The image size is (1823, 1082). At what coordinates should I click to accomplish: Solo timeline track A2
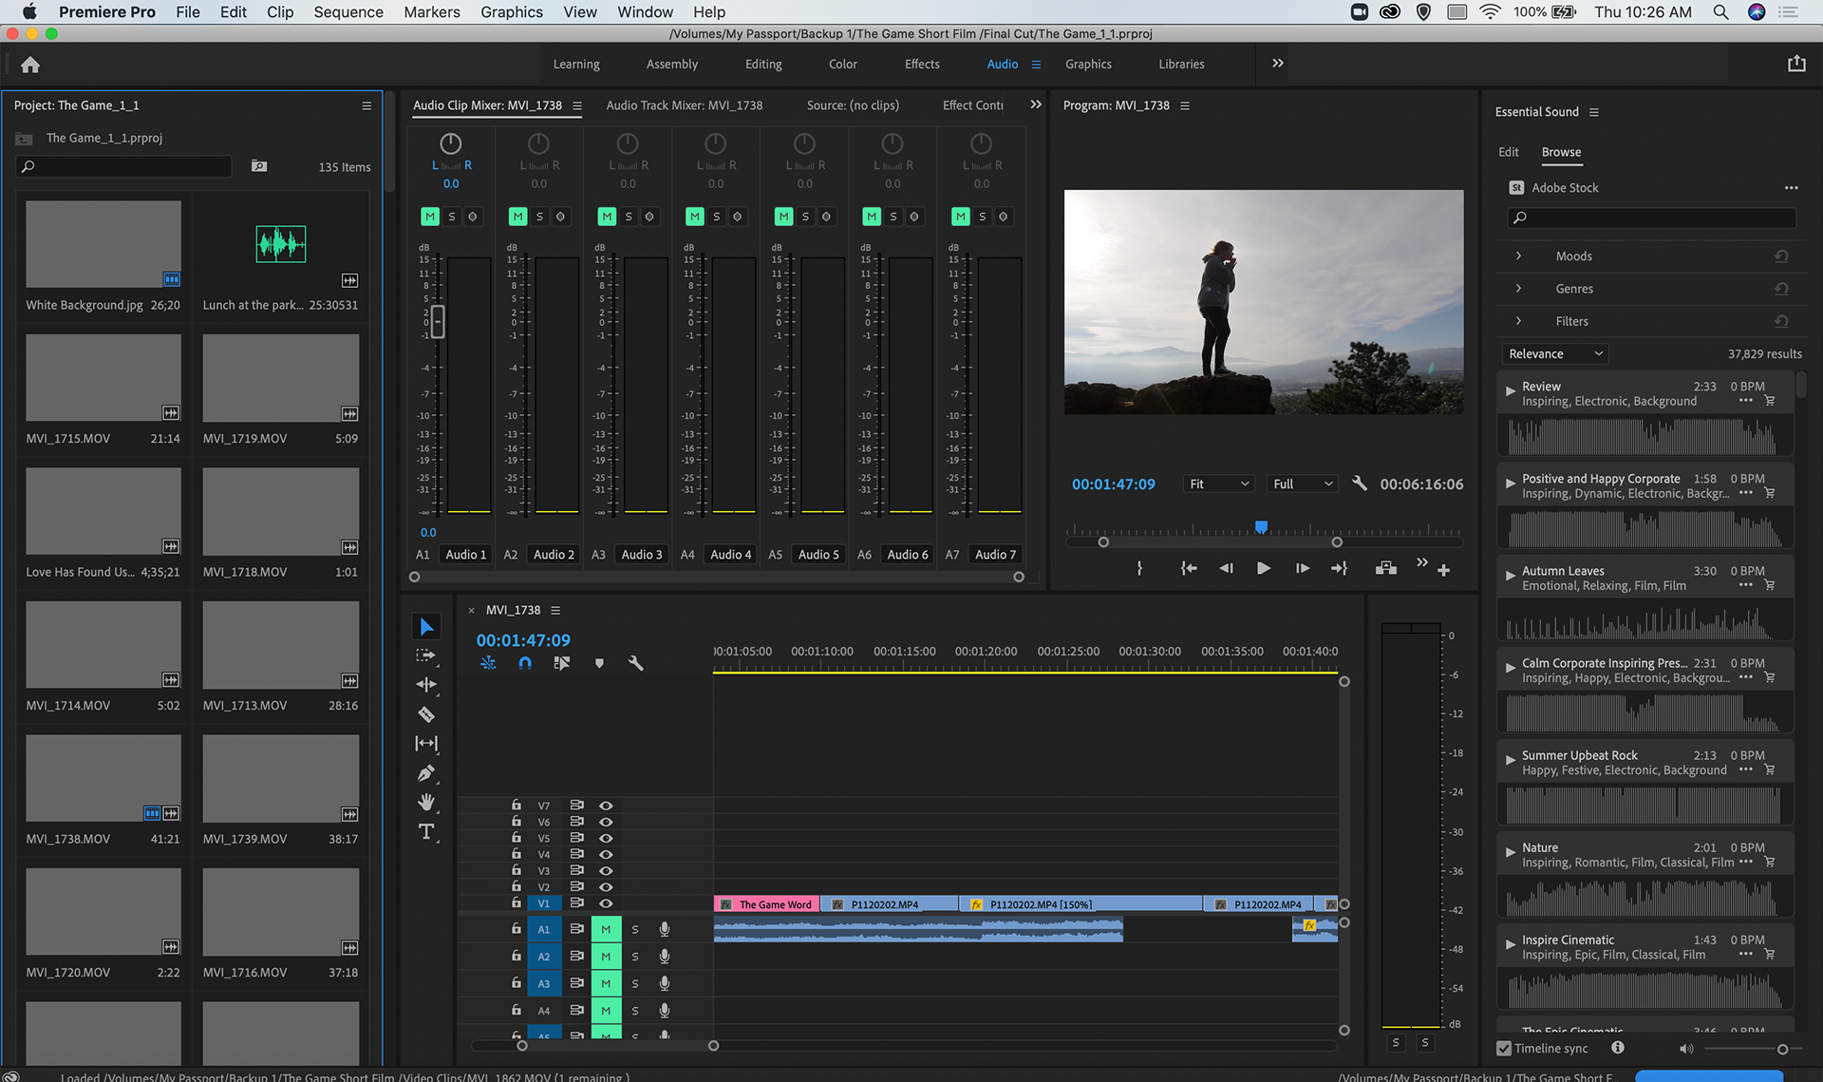tap(635, 957)
